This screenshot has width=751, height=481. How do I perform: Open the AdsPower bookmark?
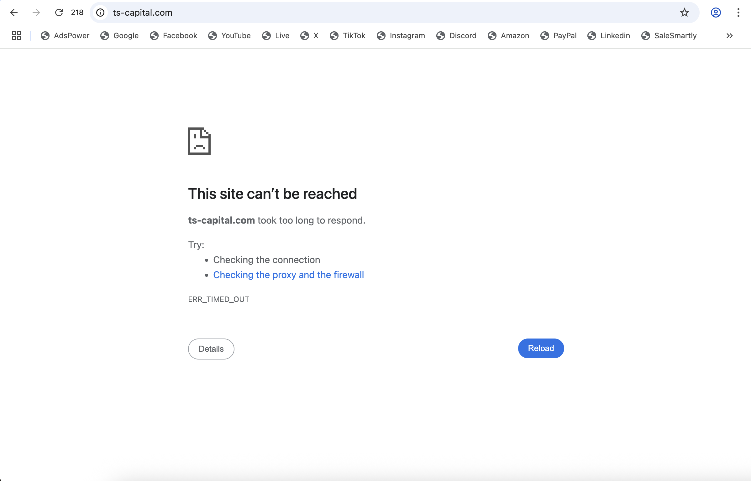(x=65, y=36)
